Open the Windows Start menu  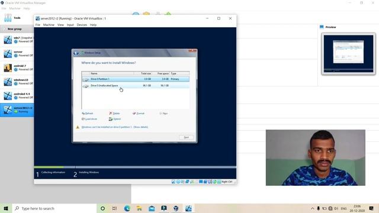pyautogui.click(x=6, y=208)
